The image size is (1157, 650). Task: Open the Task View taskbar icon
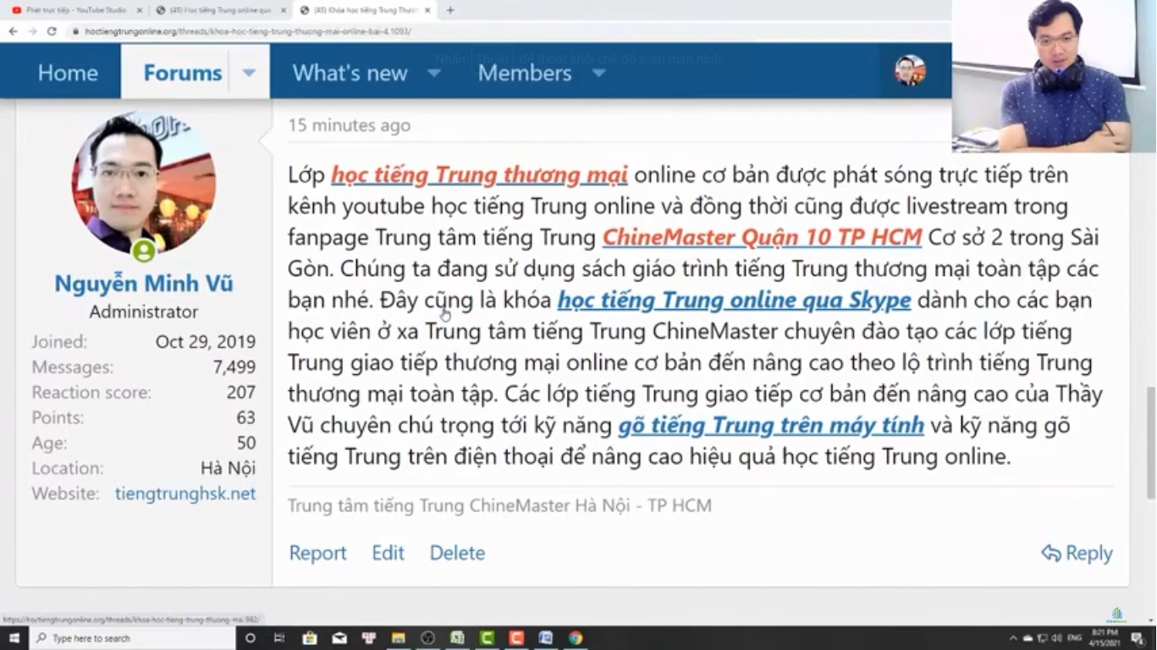[279, 638]
